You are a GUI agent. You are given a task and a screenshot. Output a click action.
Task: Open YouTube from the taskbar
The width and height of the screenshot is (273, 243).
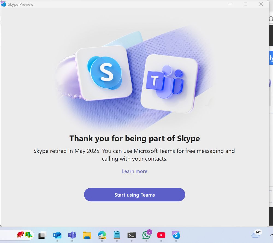coord(161,235)
